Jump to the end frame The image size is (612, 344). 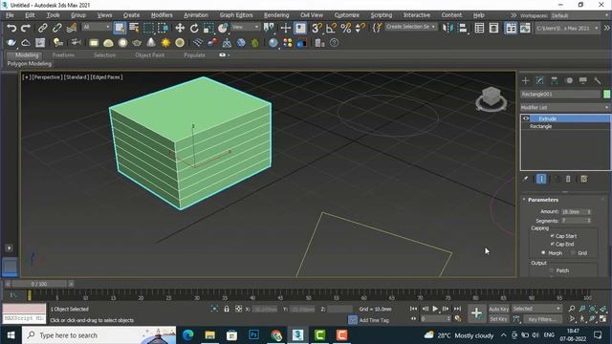(457, 309)
